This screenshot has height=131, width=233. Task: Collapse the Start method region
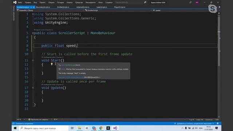(33, 60)
